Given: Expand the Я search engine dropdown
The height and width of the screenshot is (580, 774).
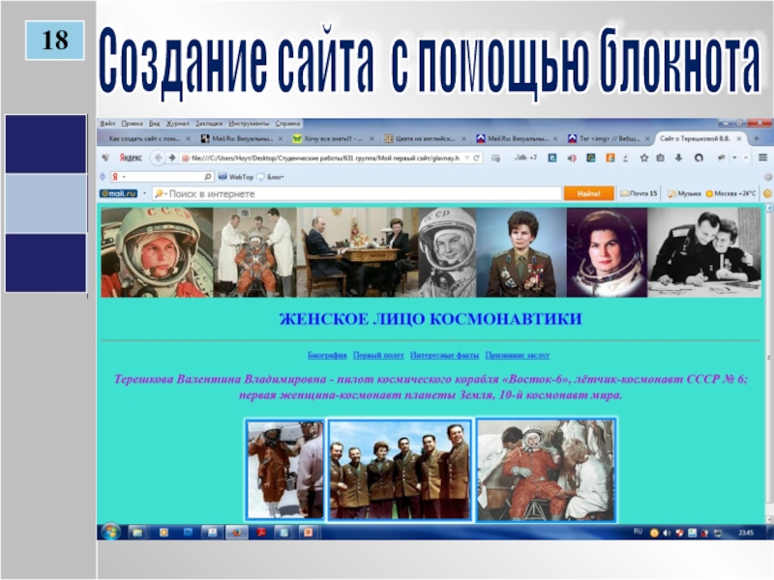Looking at the screenshot, I should point(124,177).
